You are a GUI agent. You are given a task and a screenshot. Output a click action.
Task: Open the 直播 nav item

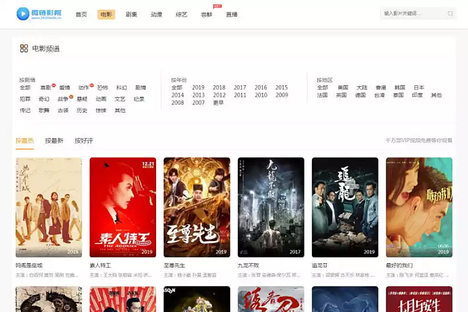pos(231,15)
